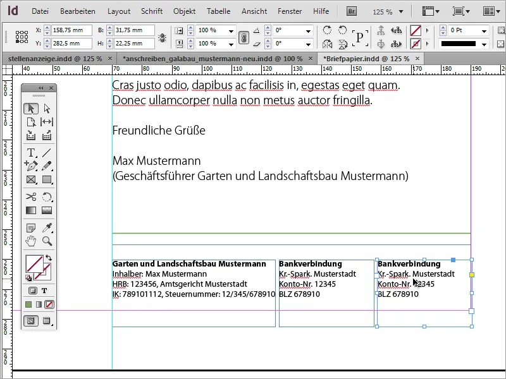This screenshot has height=379, width=506.
Task: Open the View Options dropdown
Action: pyautogui.click(x=431, y=11)
